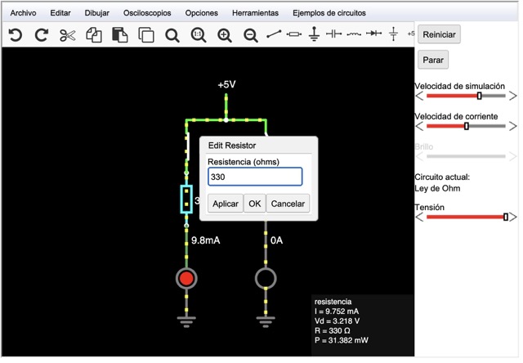
Task: Click the zoom in magnifier icon
Action: click(225, 35)
